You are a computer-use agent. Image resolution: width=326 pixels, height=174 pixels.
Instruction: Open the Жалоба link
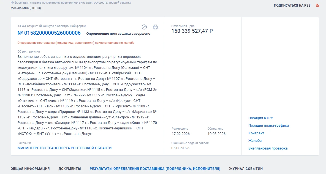click(255, 141)
